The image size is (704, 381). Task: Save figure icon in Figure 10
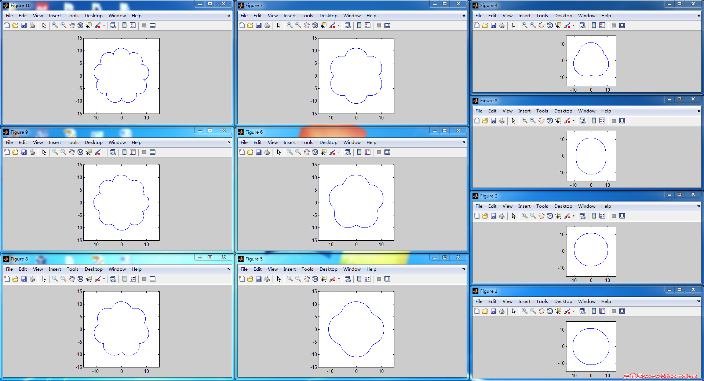[24, 25]
